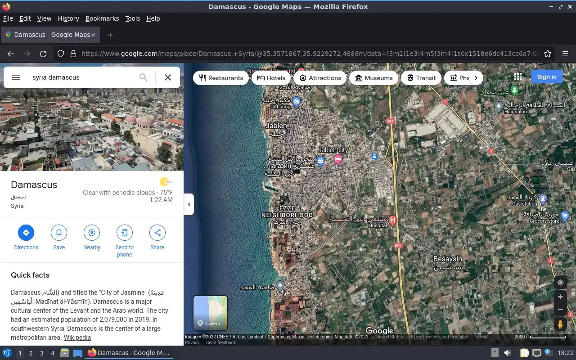Collapse the side panel arrow
576x360 pixels.
(x=189, y=204)
